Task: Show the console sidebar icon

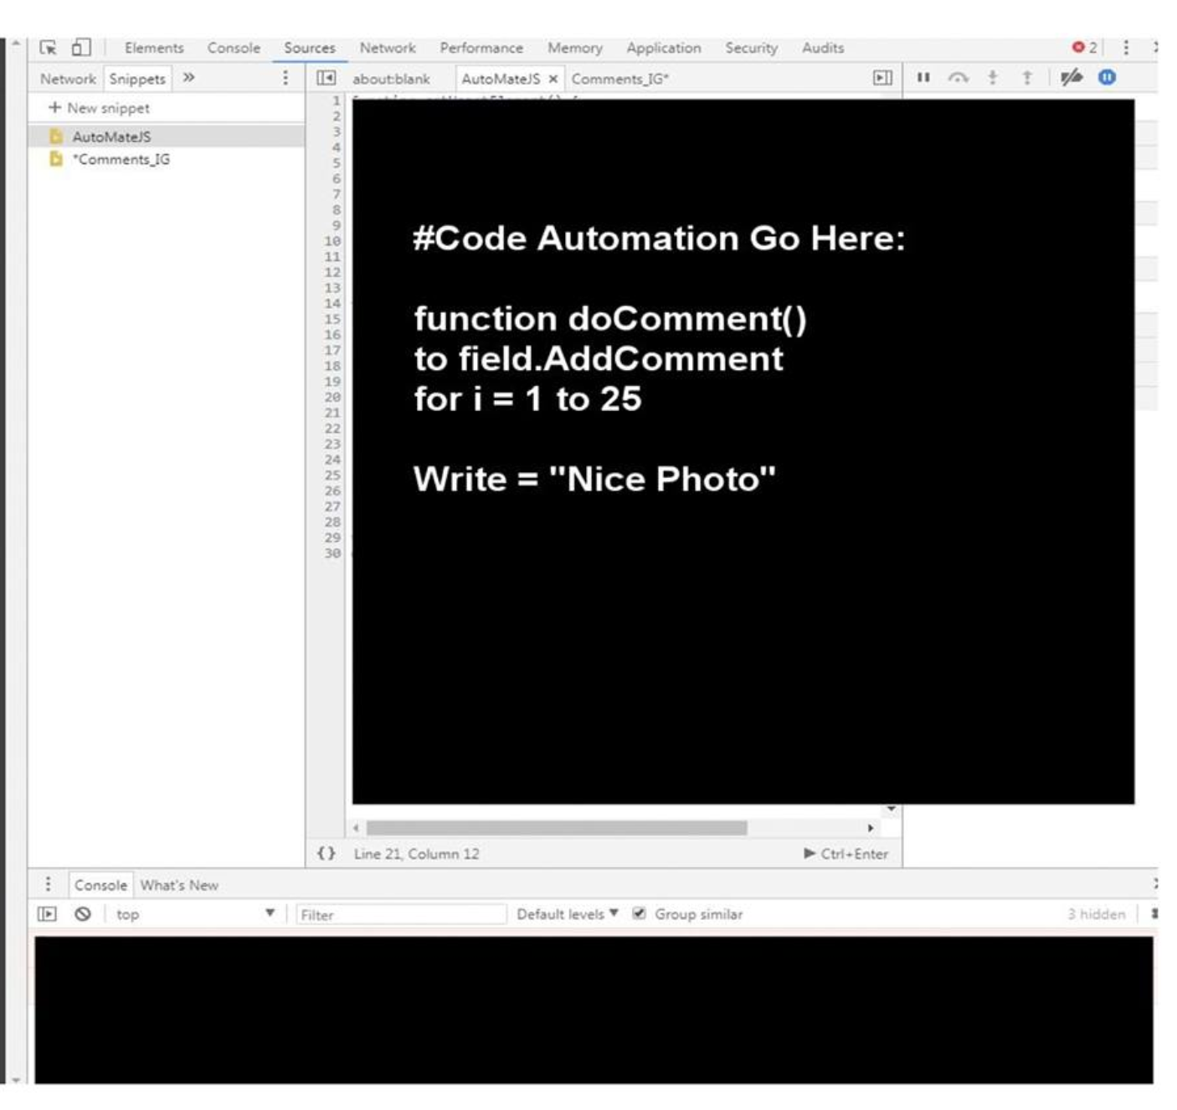Action: 48,914
